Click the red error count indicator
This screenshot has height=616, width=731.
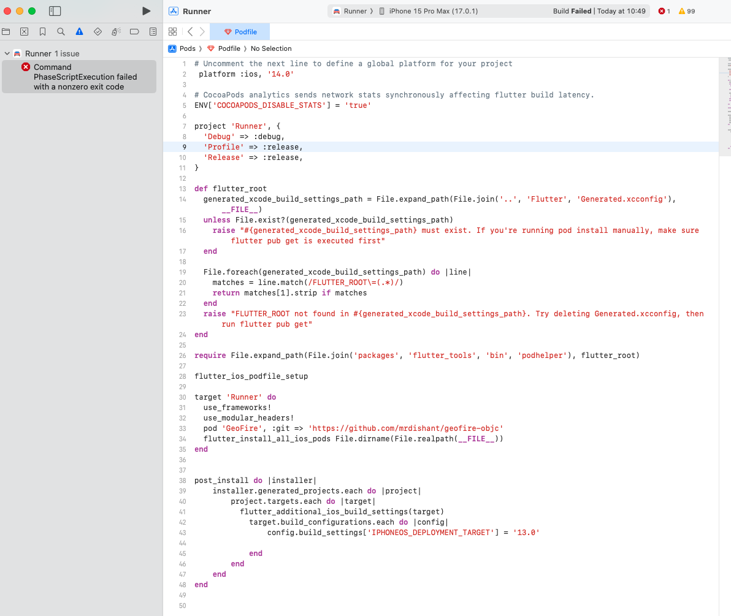pyautogui.click(x=664, y=11)
